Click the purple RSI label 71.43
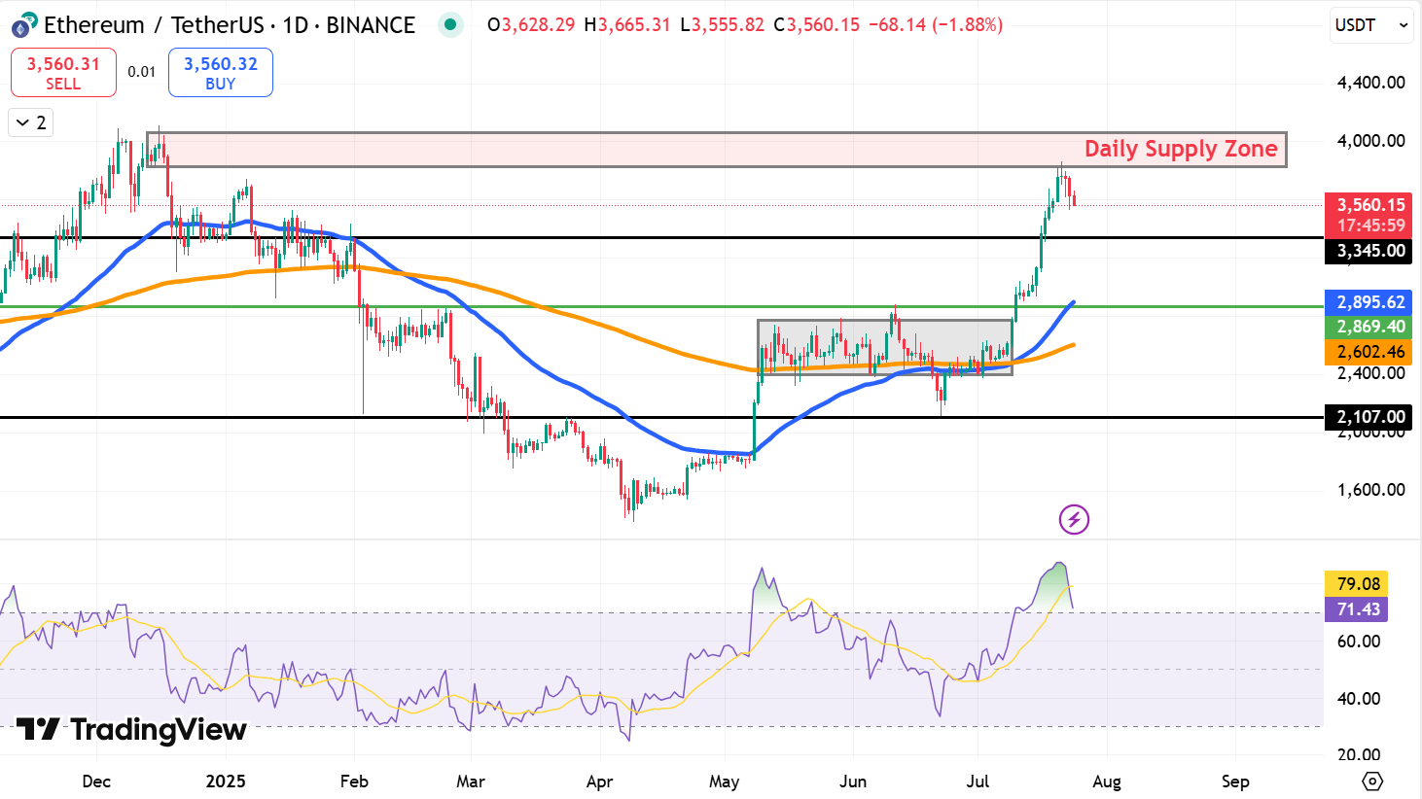This screenshot has height=799, width=1422. pyautogui.click(x=1357, y=609)
